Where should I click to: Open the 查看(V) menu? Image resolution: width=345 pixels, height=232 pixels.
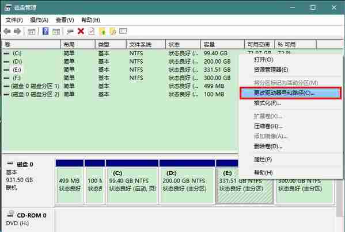pos(65,20)
